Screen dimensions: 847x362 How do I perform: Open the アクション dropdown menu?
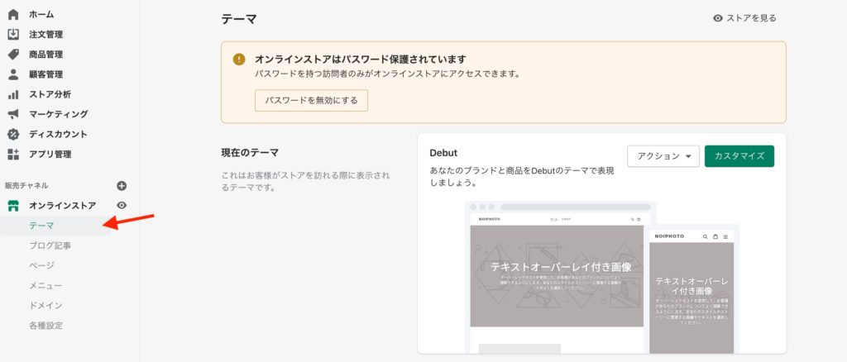663,156
